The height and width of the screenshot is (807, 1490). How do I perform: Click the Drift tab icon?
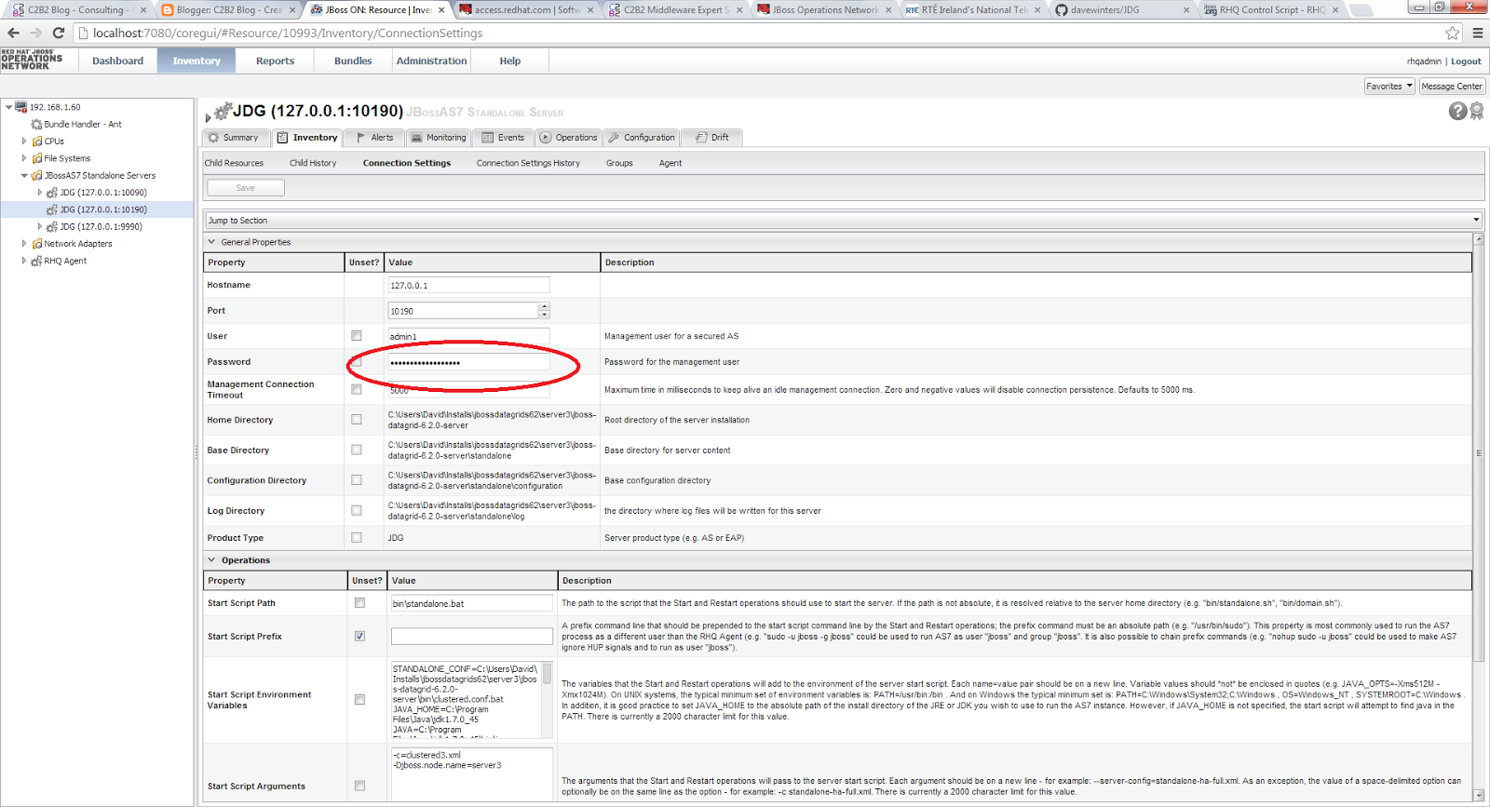[701, 137]
